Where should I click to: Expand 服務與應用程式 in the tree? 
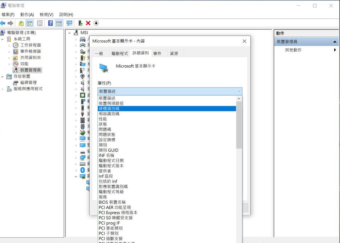pyautogui.click(x=3, y=89)
